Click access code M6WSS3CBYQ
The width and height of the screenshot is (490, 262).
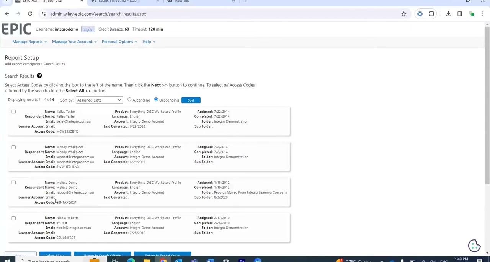pyautogui.click(x=67, y=131)
